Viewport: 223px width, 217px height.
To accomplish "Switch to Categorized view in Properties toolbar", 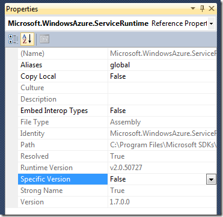I will click(x=13, y=39).
